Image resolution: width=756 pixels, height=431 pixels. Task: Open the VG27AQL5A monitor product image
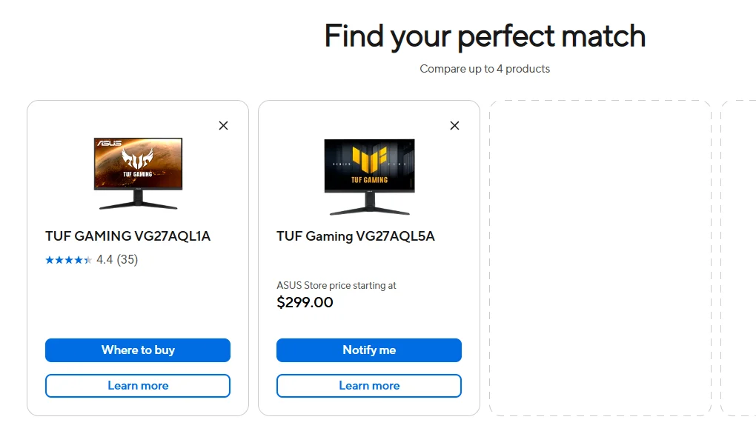369,177
